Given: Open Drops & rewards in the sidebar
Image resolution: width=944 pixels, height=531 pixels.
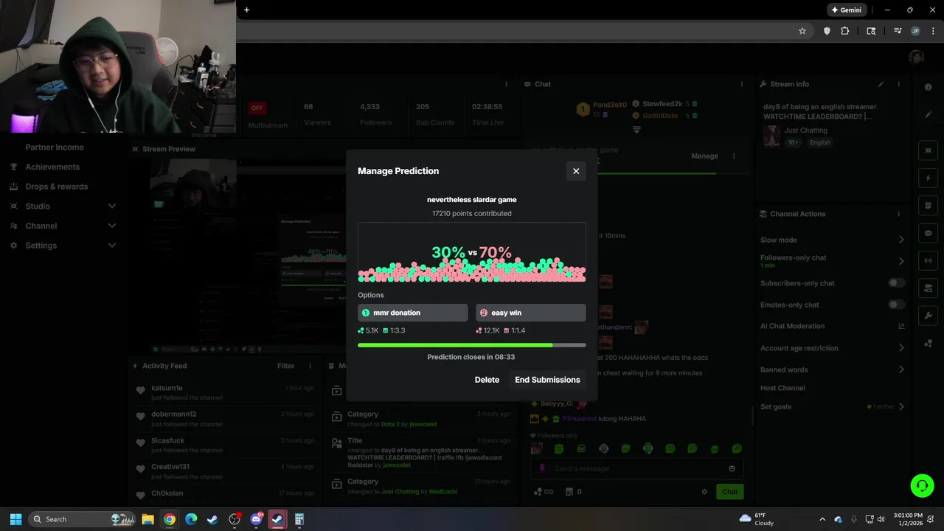Looking at the screenshot, I should 56,187.
